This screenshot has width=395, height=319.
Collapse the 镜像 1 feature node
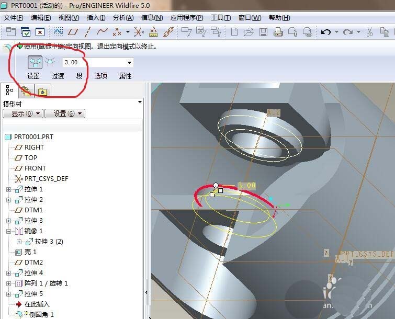click(x=9, y=231)
